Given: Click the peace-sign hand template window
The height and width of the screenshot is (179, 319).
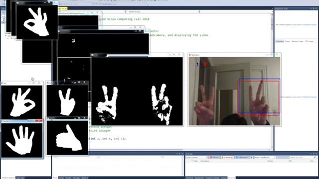Looking at the screenshot, I should point(67,101).
